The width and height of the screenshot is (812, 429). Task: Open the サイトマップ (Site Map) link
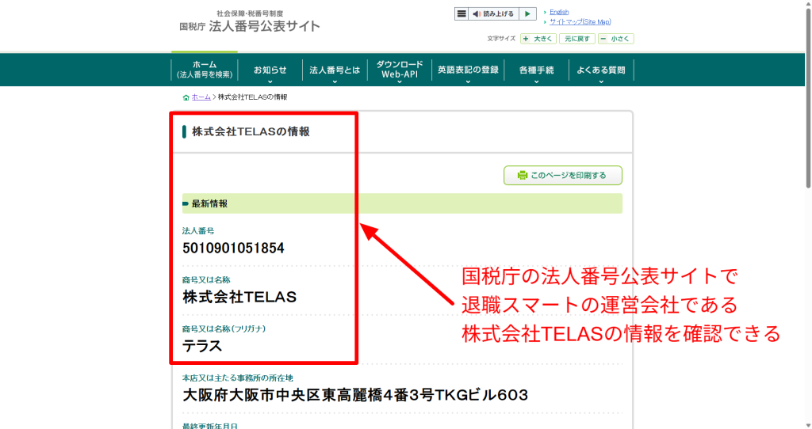click(x=580, y=21)
